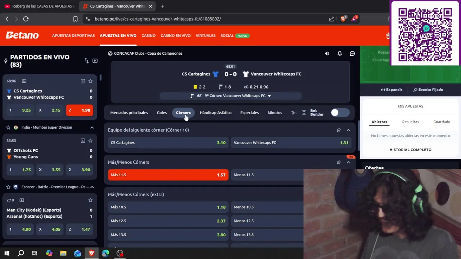Select Más 10.5 corners at 1.18
The height and width of the screenshot is (259, 461).
pos(168,207)
